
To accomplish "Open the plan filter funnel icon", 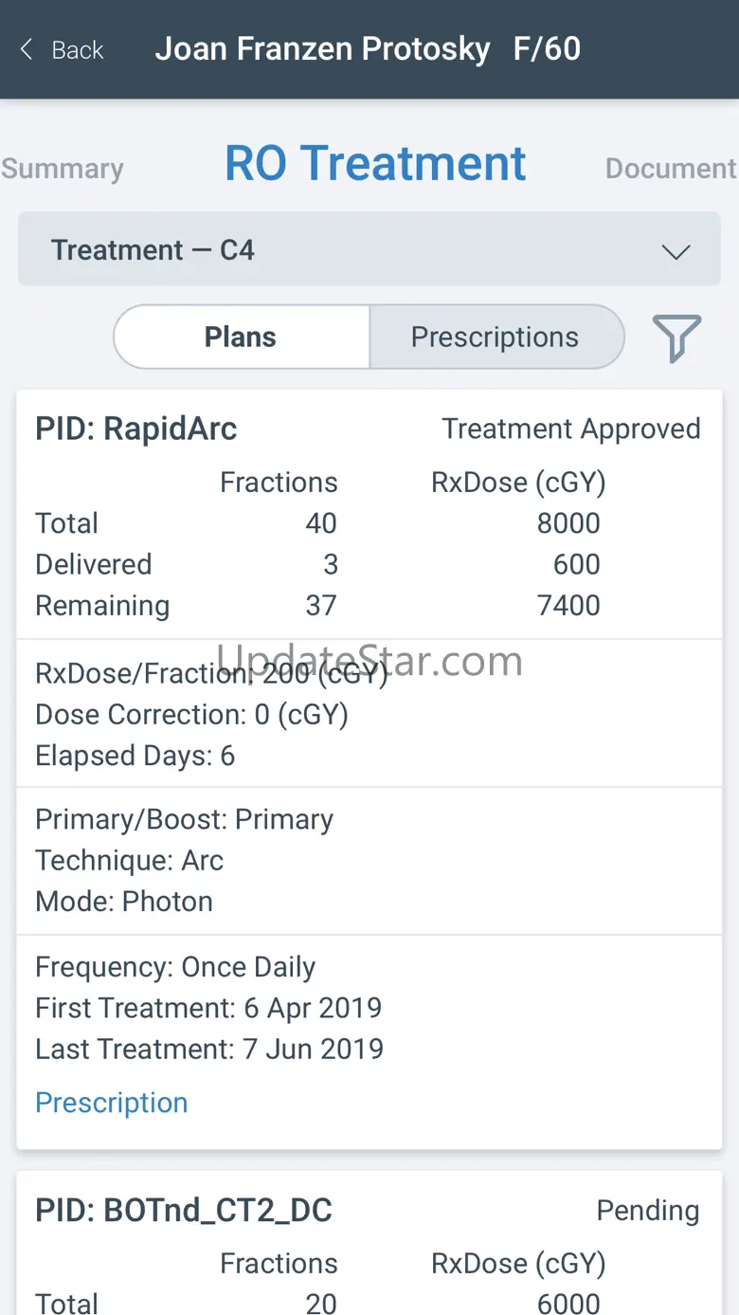I will click(x=676, y=338).
